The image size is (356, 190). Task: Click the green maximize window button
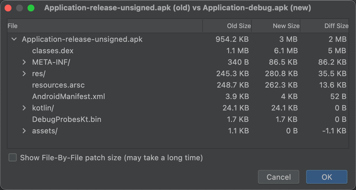[x=31, y=8]
